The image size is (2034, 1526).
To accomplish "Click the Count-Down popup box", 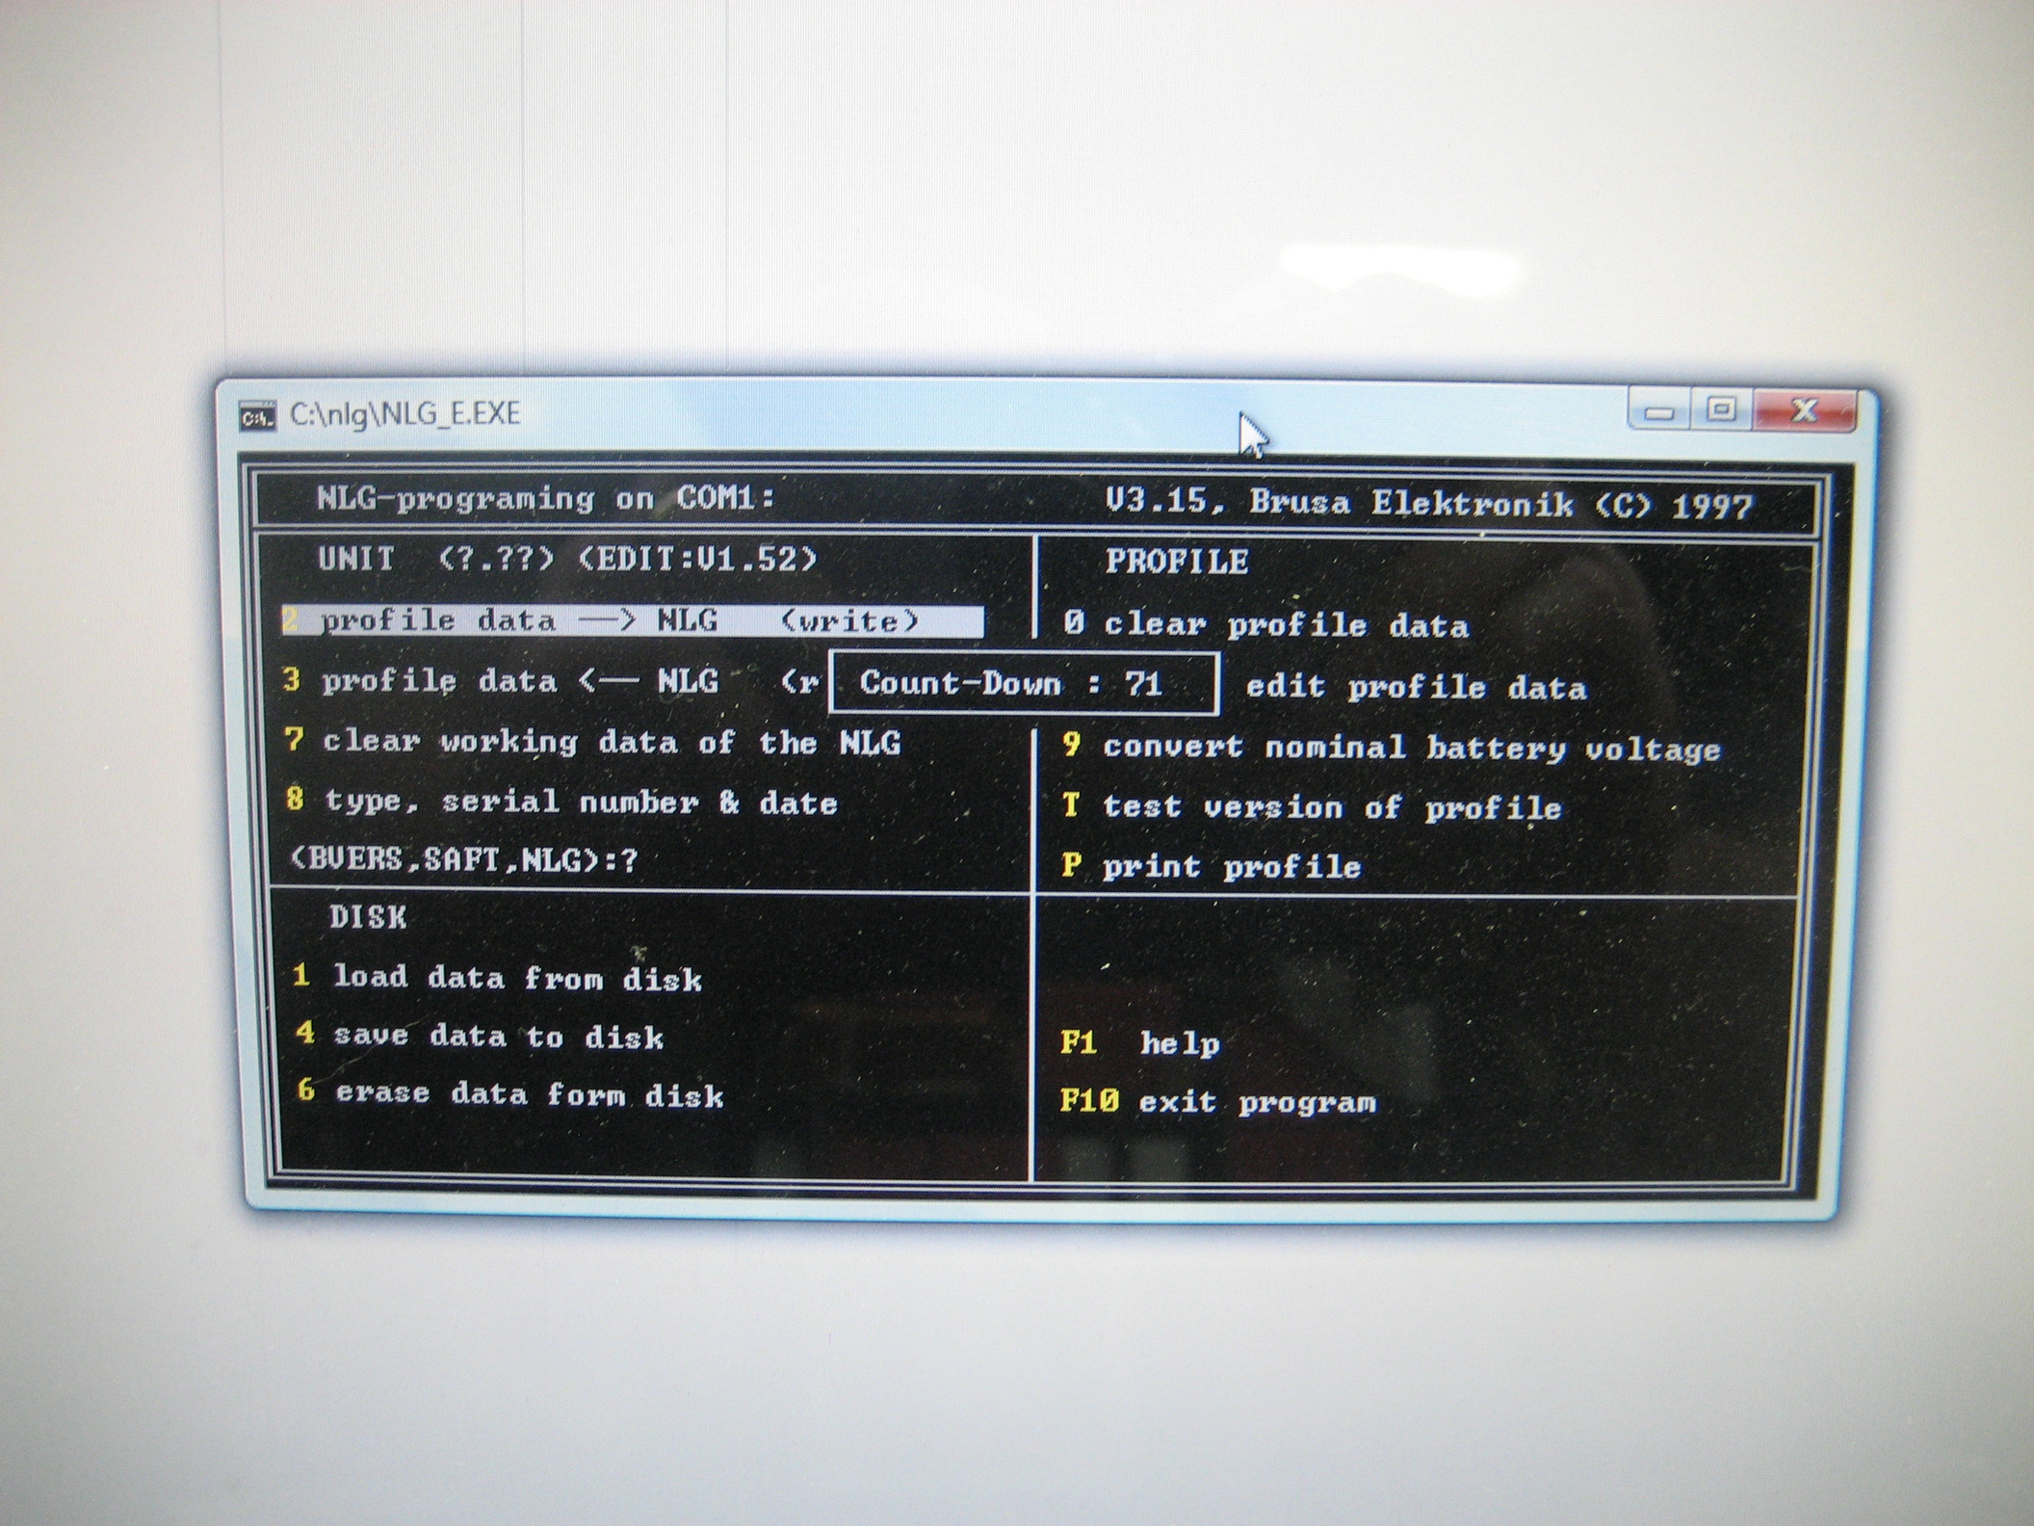I will click(1023, 684).
